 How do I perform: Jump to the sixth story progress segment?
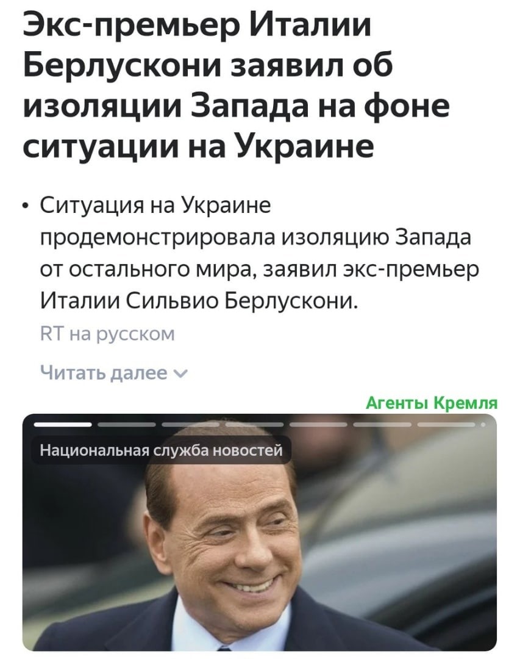tap(383, 425)
